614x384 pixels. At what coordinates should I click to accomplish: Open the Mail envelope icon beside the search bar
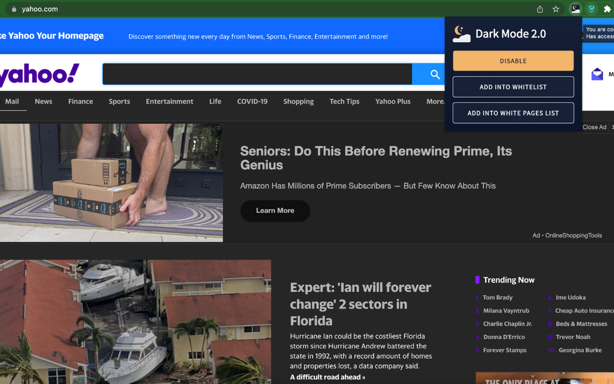click(597, 74)
